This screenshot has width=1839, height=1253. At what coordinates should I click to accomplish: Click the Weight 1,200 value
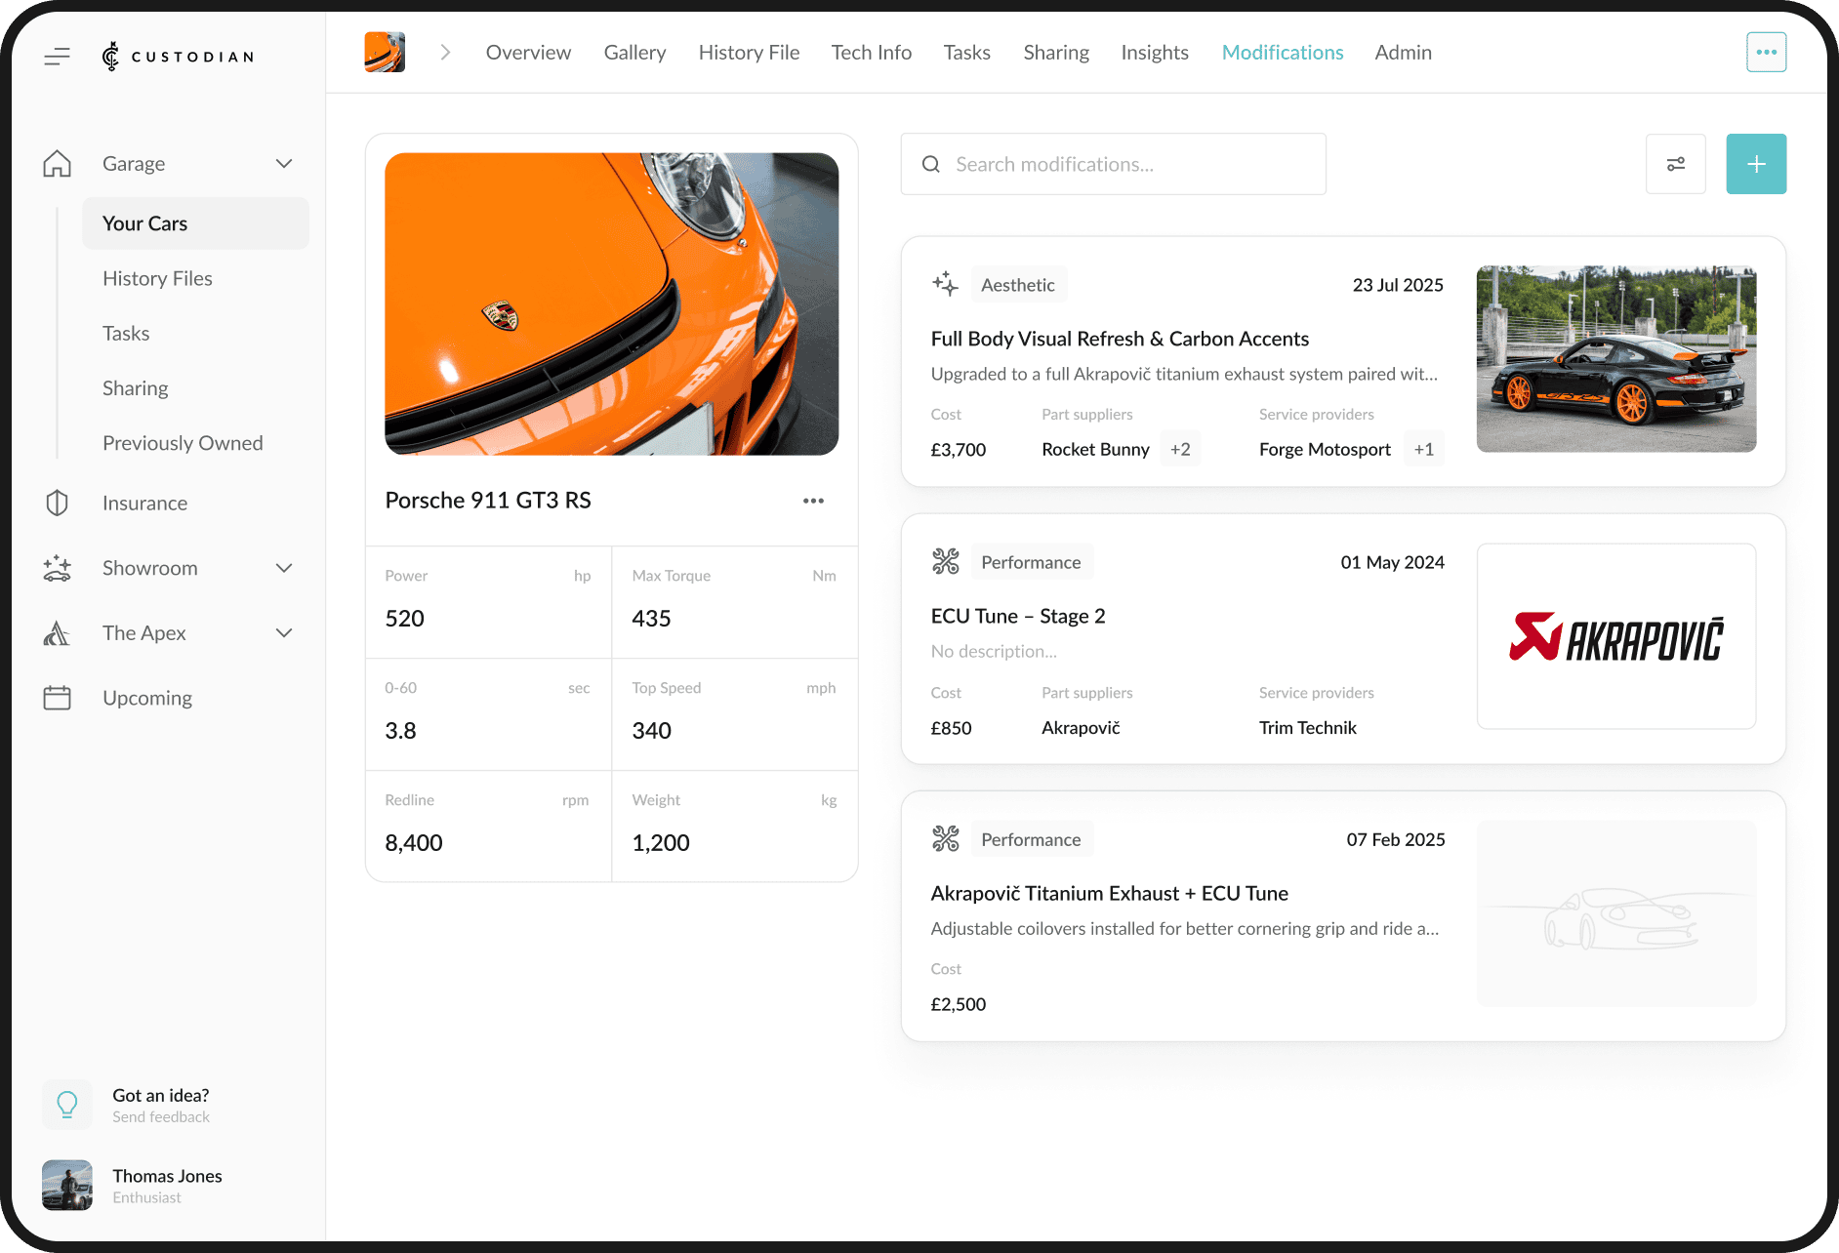click(660, 842)
